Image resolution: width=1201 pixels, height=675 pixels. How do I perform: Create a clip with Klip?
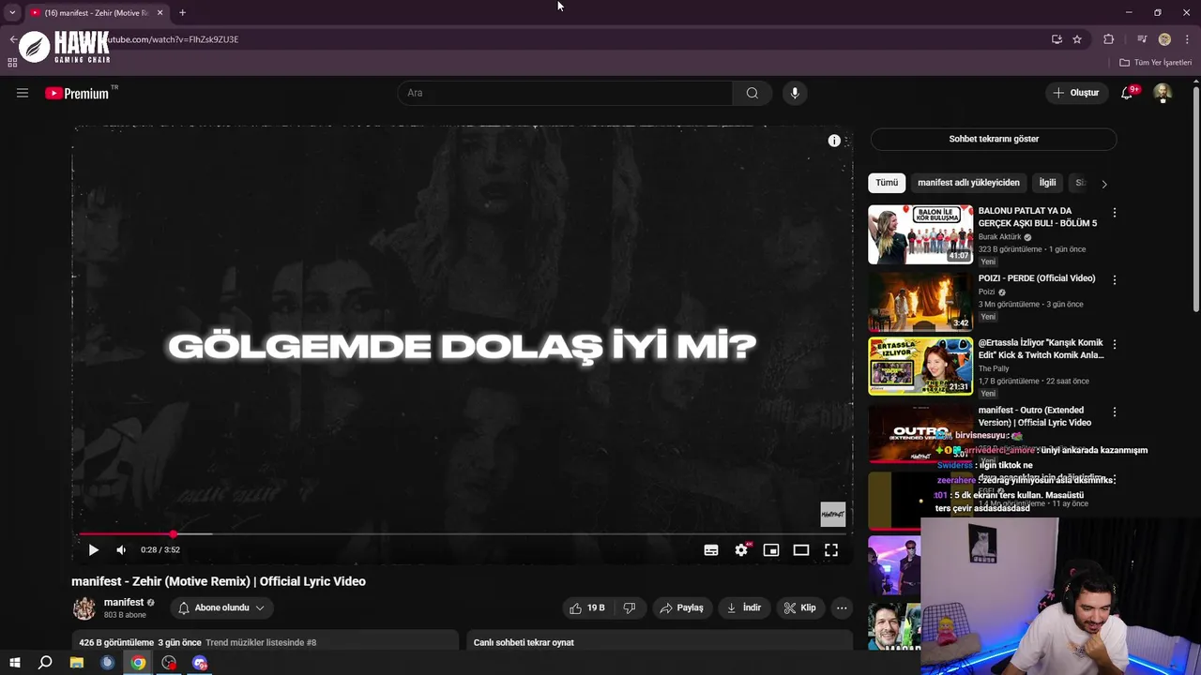799,607
